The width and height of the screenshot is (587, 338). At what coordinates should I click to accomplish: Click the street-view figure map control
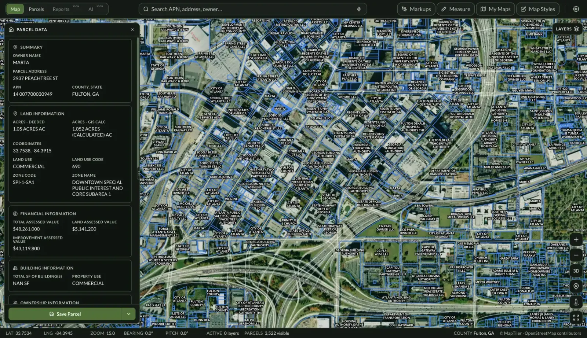[576, 302]
